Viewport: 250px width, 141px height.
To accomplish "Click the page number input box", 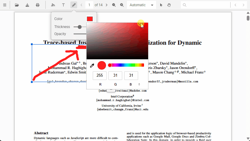I will click(89, 5).
